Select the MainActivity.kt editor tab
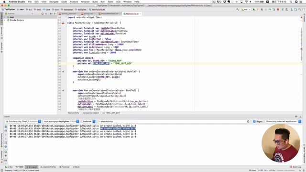306x172 pixels. coord(132,14)
